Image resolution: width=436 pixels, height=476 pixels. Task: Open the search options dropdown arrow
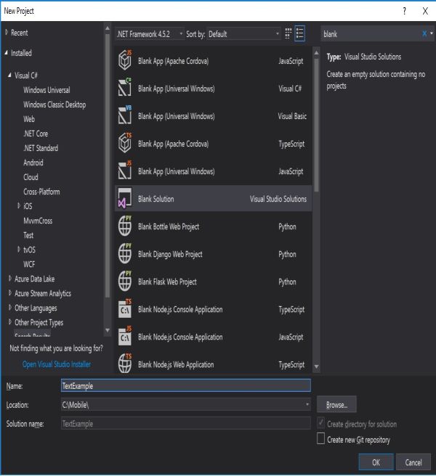[432, 33]
